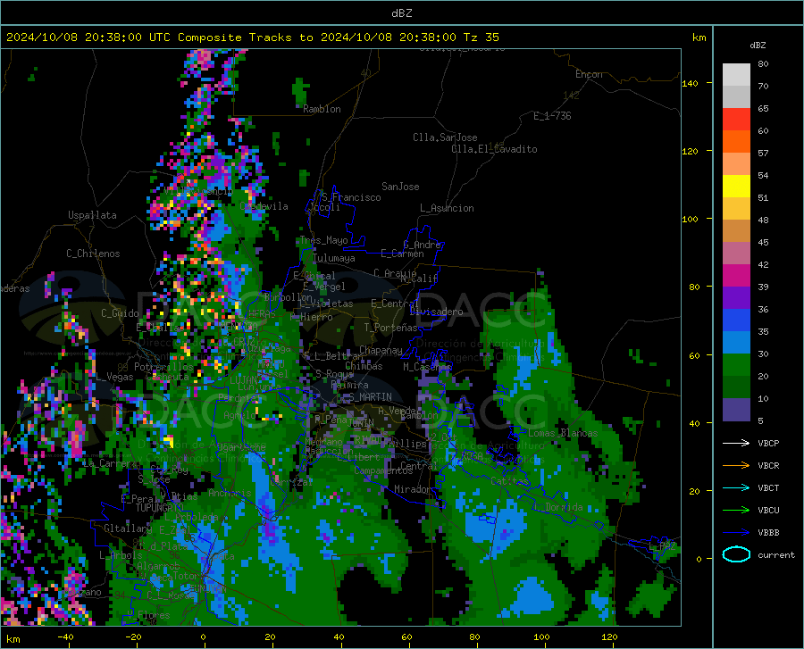Click the Tulumaya map label

[x=334, y=258]
